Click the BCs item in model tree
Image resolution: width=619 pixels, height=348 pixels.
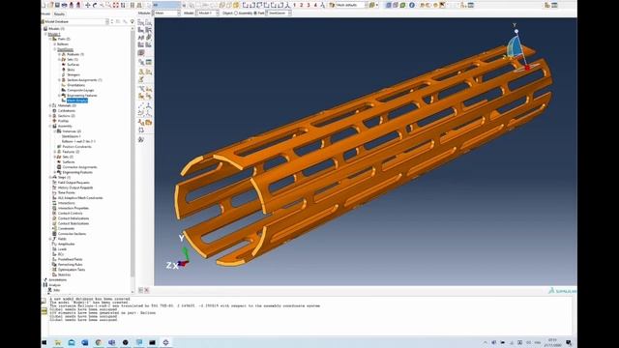61,254
